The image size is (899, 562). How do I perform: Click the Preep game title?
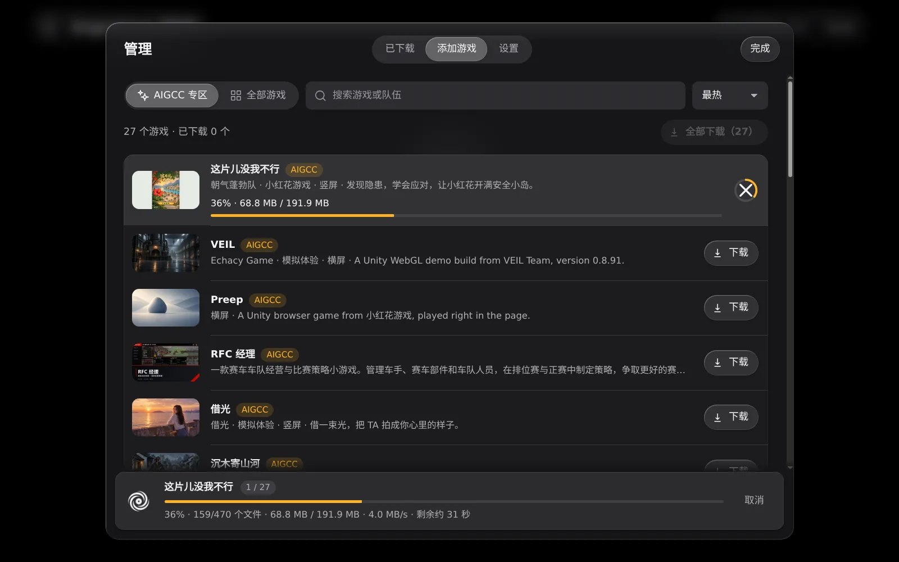tap(226, 300)
